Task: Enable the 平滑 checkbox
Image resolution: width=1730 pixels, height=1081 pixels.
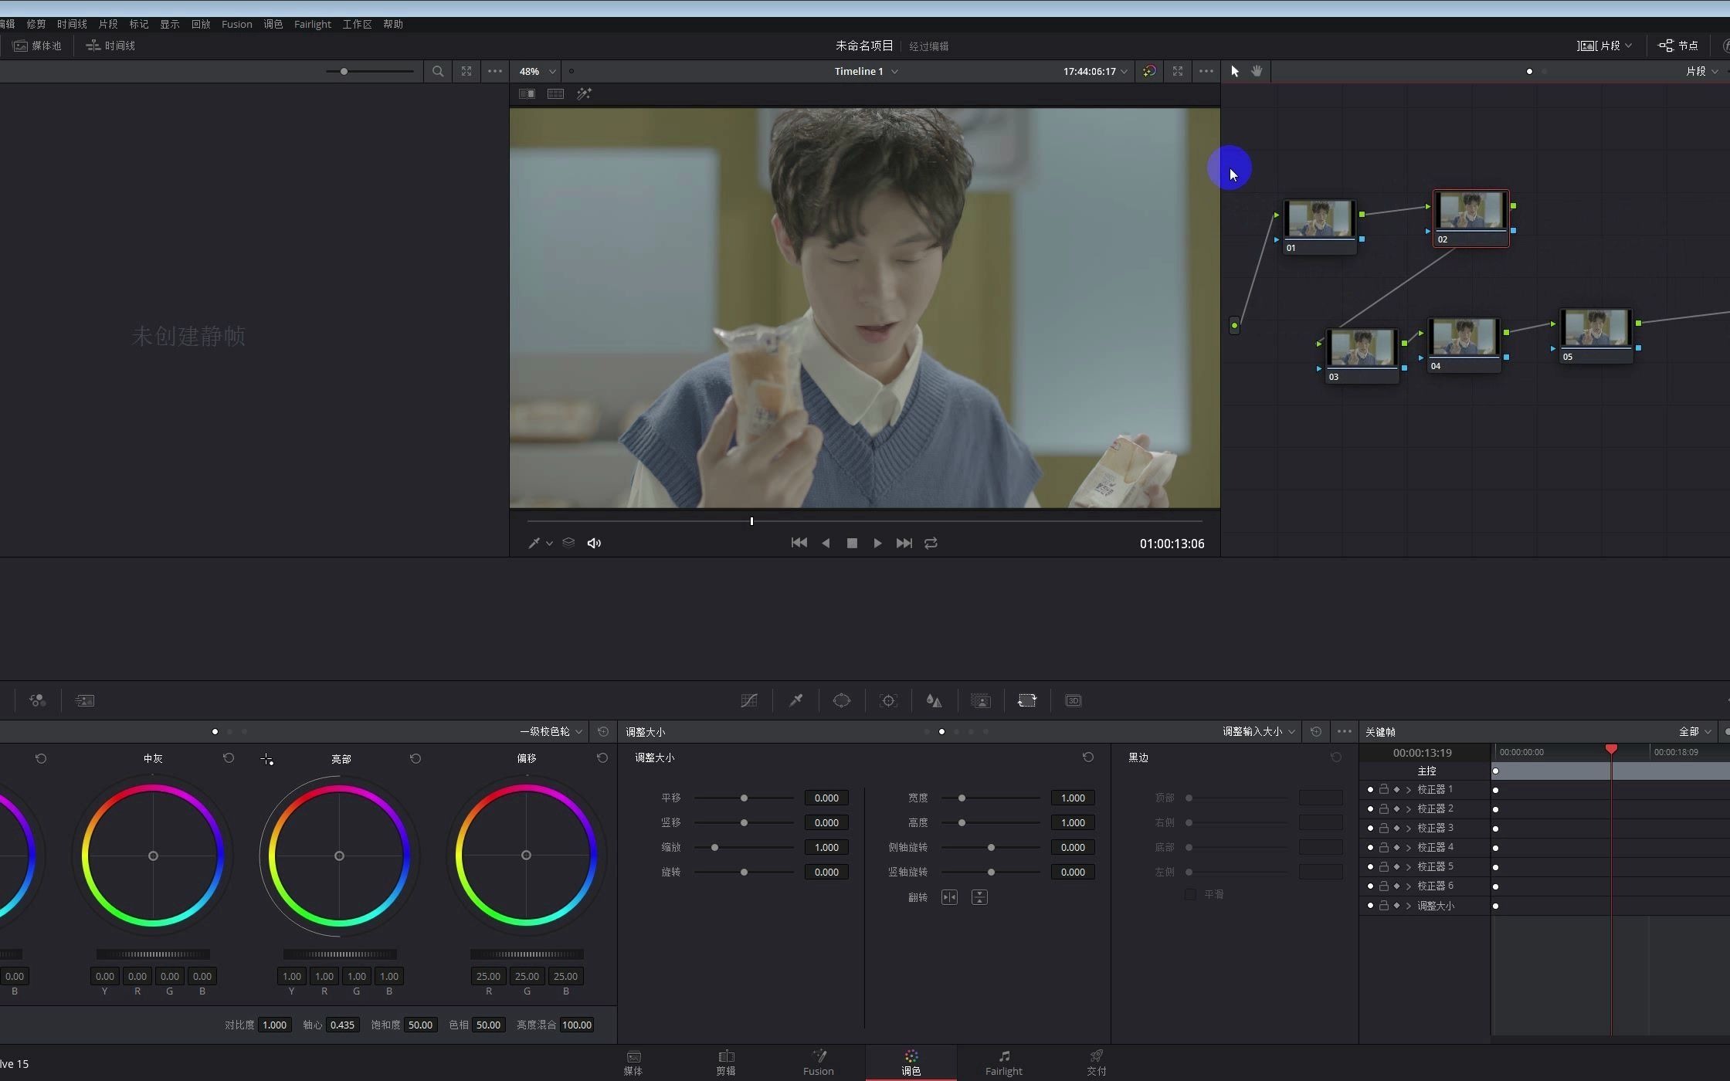Action: pyautogui.click(x=1190, y=894)
